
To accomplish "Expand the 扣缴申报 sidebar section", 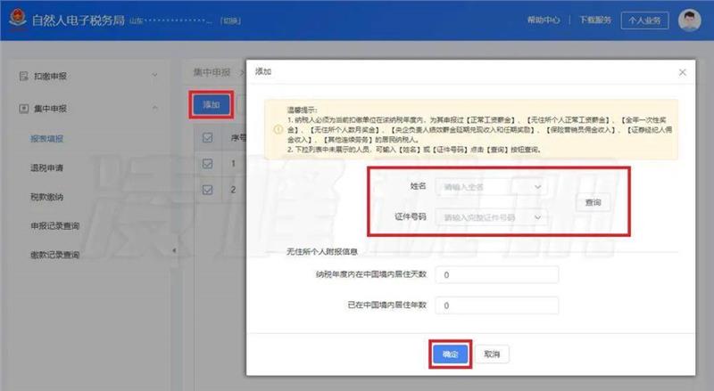I will click(x=154, y=77).
